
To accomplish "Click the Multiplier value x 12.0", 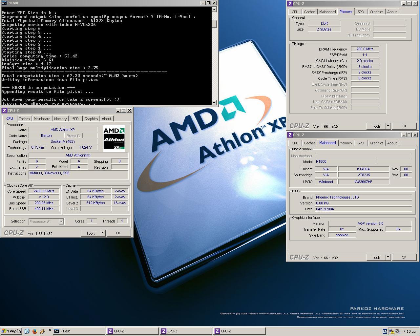I will (x=44, y=197).
